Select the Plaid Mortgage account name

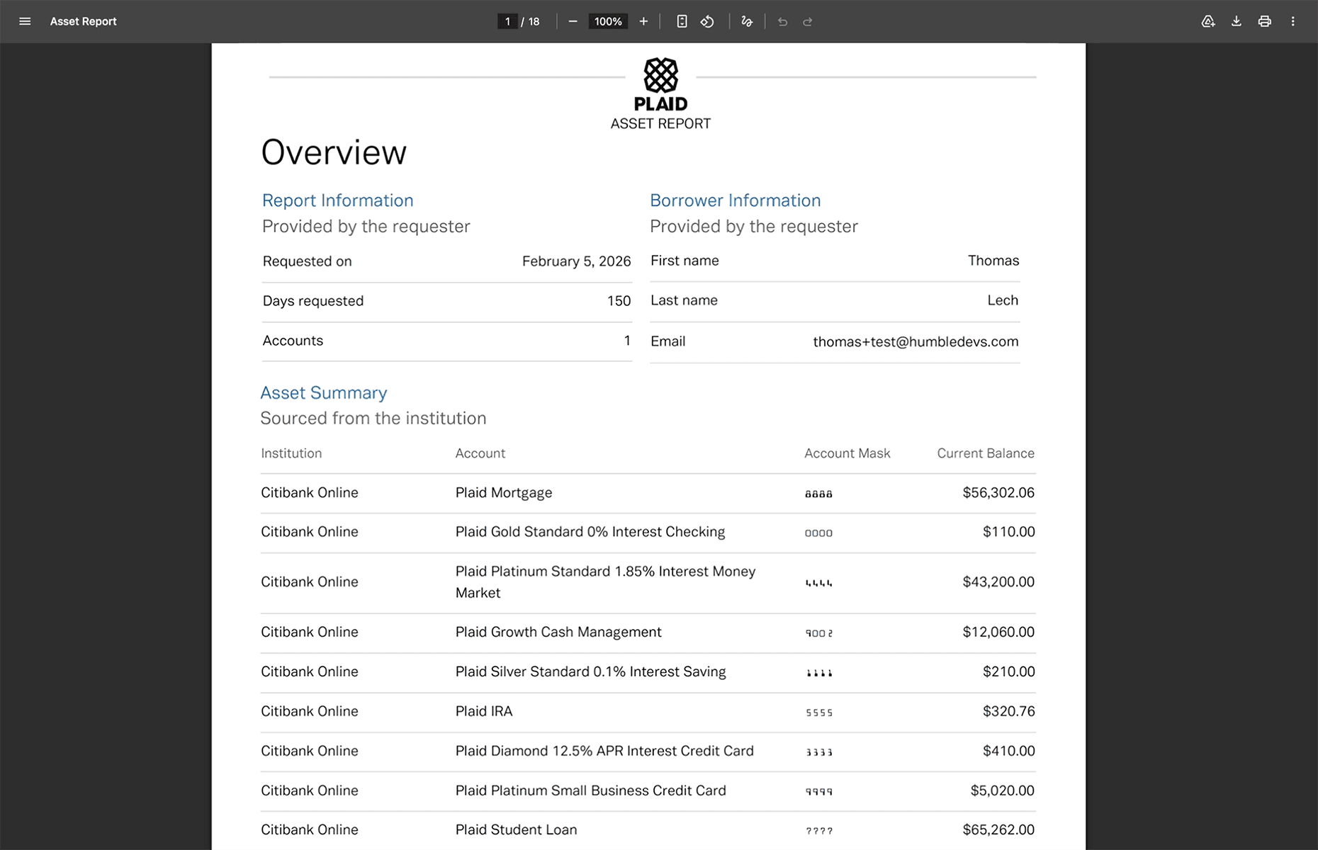click(x=504, y=493)
